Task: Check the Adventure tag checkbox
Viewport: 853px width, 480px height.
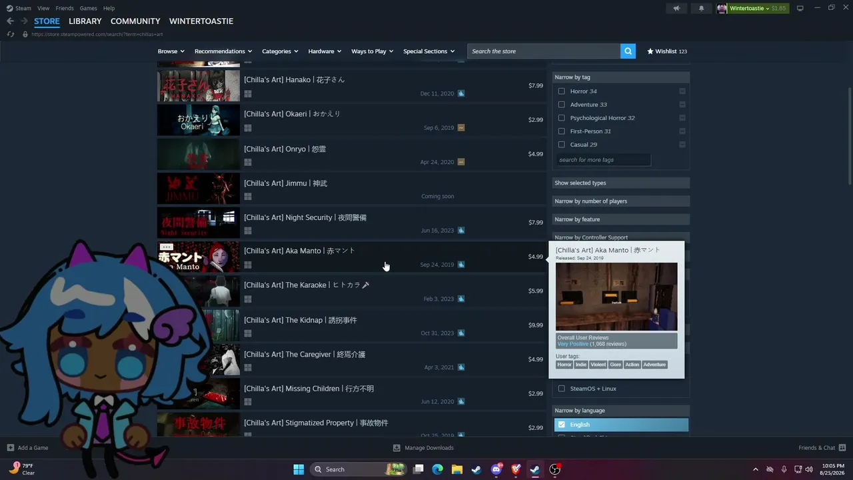Action: point(562,105)
